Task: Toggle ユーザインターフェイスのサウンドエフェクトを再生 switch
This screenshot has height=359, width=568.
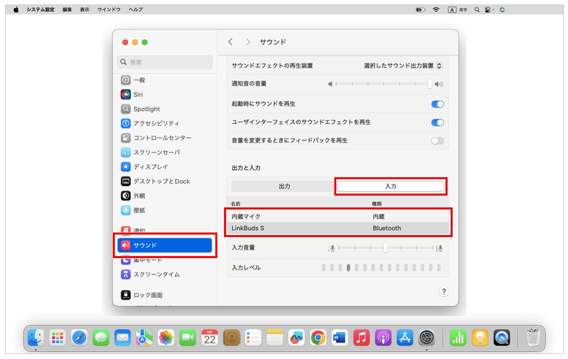Action: (437, 123)
